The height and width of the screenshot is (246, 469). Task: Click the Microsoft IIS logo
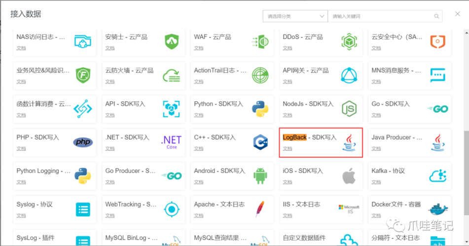tap(349, 209)
